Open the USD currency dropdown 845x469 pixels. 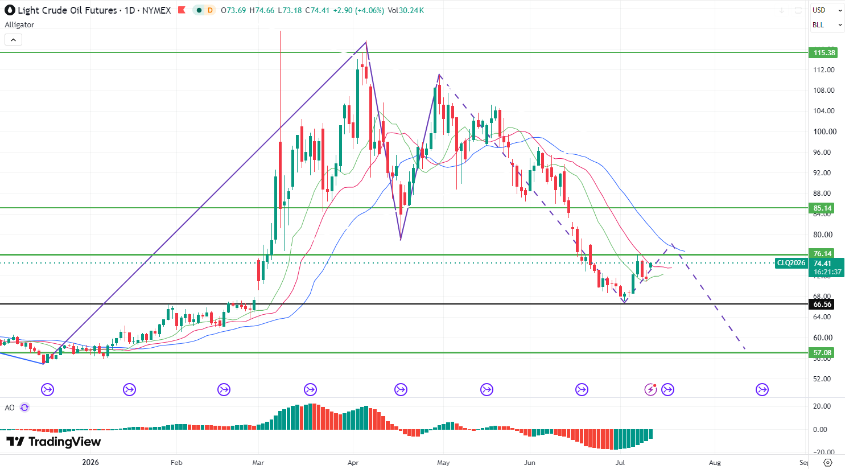[x=827, y=10]
